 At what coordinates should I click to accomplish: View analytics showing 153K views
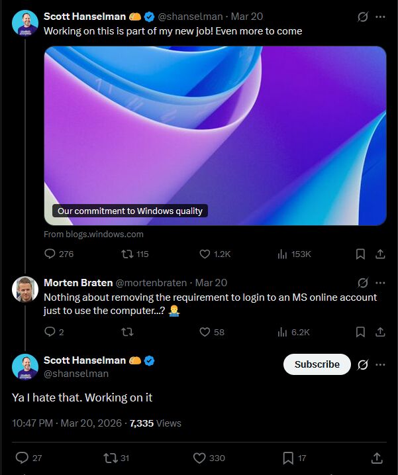coord(294,254)
